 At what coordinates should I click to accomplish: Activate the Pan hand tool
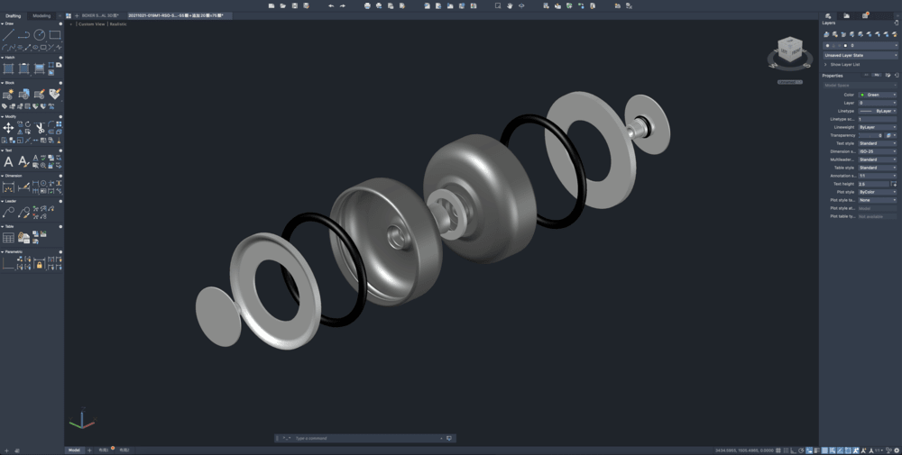click(x=510, y=5)
